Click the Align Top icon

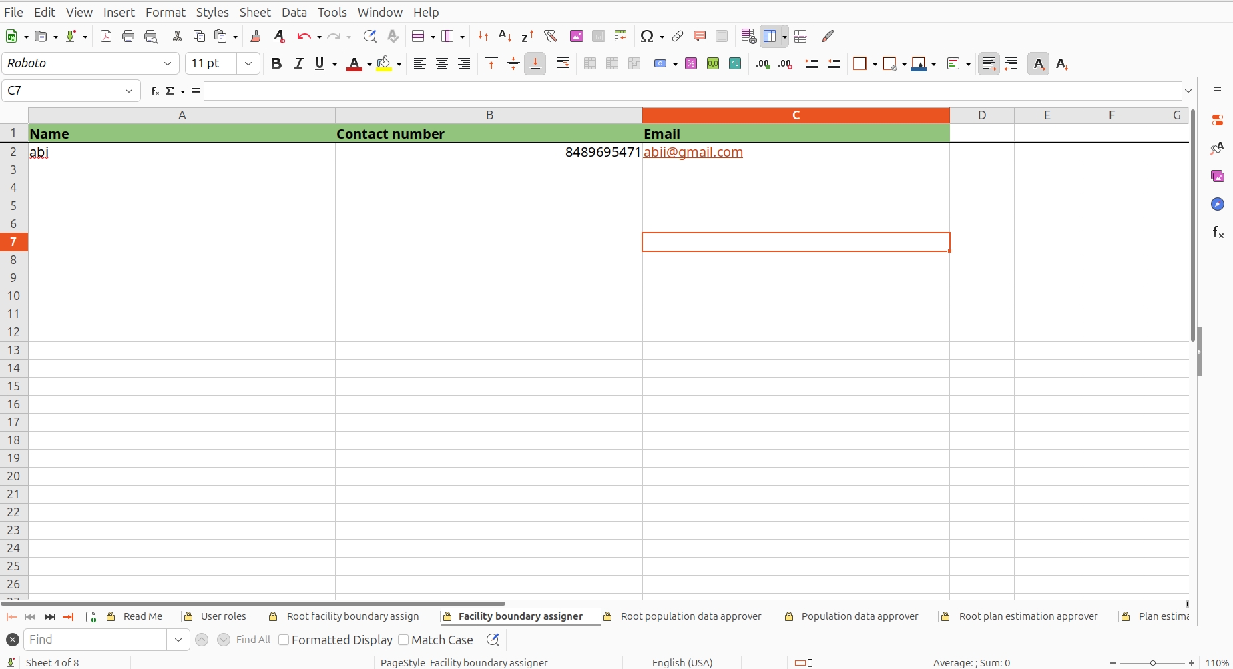[x=491, y=64]
